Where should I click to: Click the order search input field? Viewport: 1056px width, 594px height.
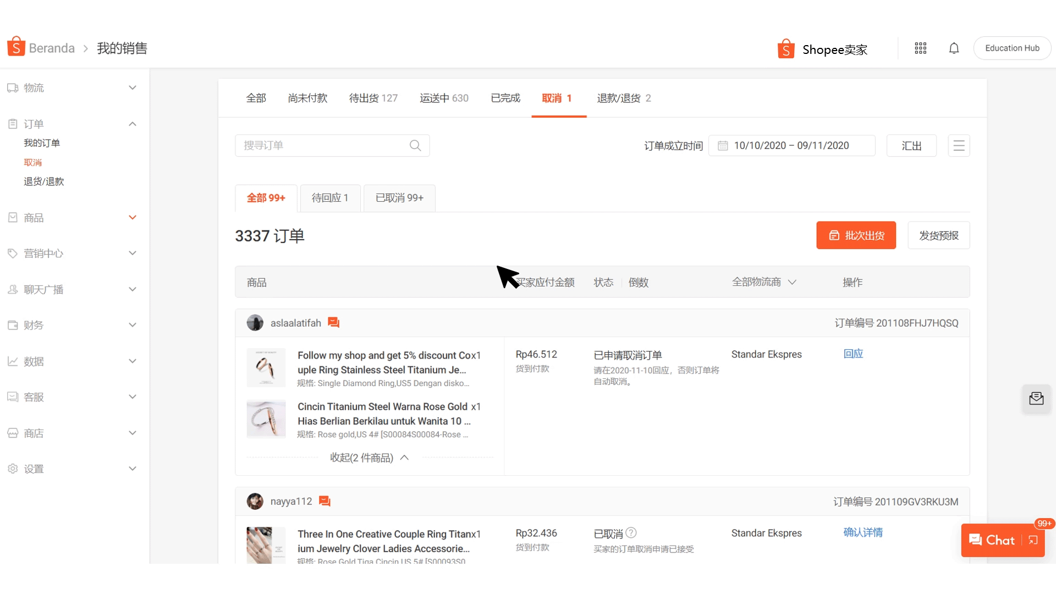click(x=332, y=146)
